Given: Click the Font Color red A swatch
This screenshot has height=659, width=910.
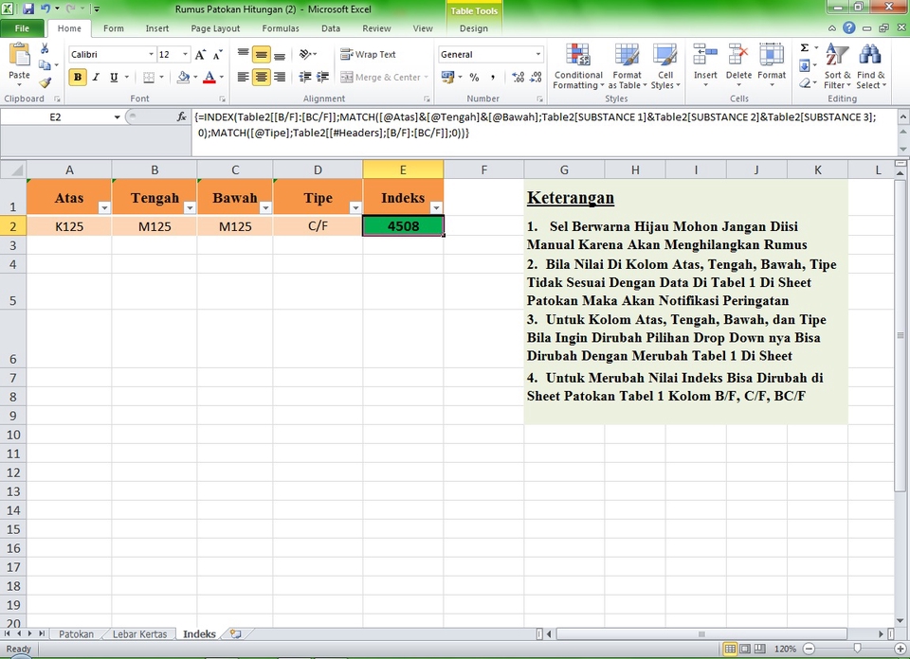Looking at the screenshot, I should click(x=209, y=77).
